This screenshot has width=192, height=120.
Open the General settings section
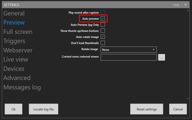tap(14, 13)
